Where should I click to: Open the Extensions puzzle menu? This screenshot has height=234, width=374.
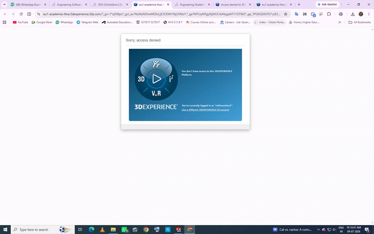(x=329, y=14)
